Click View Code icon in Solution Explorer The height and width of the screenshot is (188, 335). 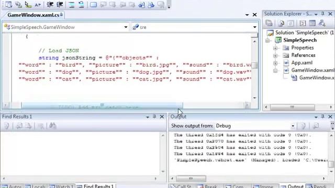coord(303,23)
